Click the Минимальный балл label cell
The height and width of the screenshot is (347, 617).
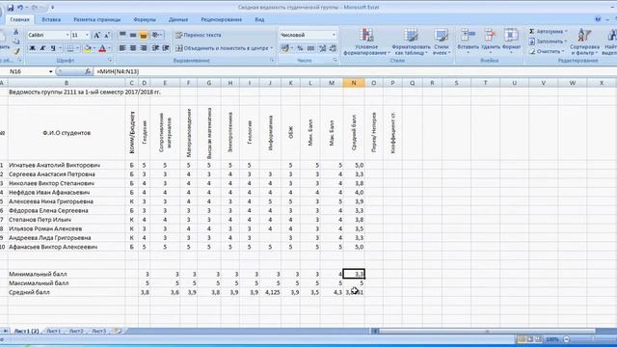(x=67, y=274)
